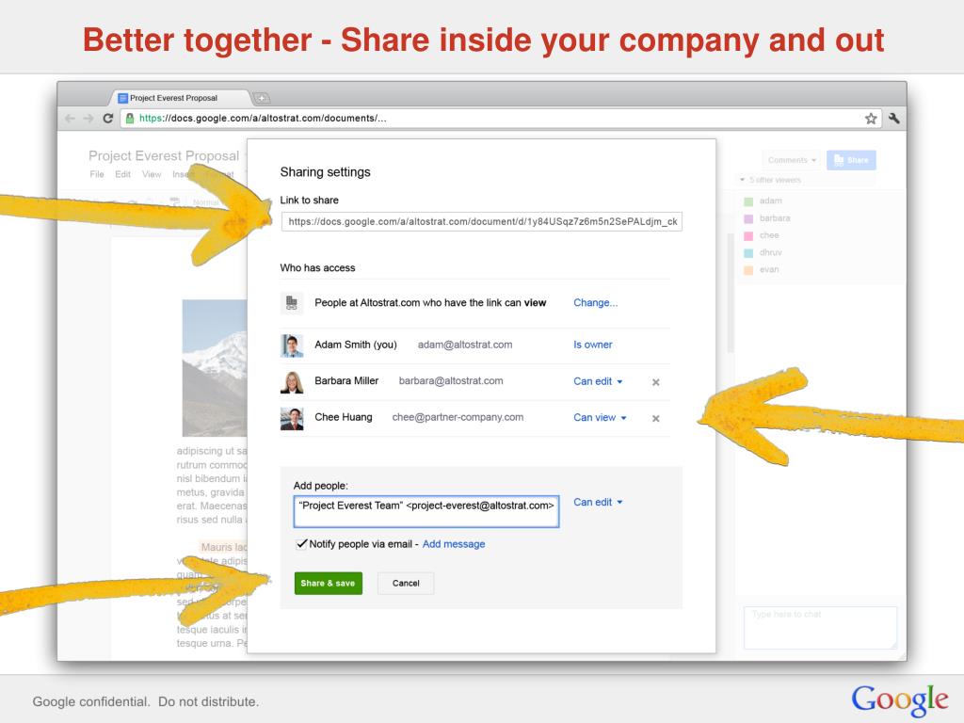
Task: Click viewer name dhruv in the list
Action: 771,252
